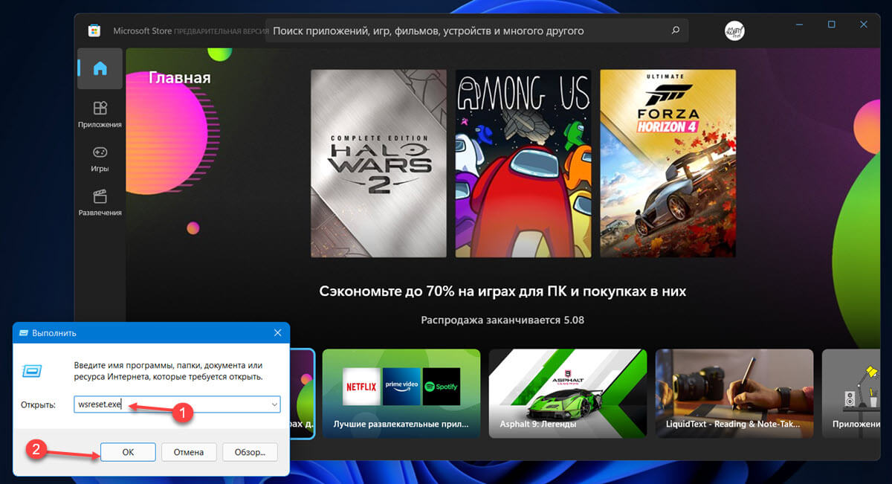The image size is (892, 484).
Task: Click the sale headline Сэкономьте до 70%
Action: (502, 291)
